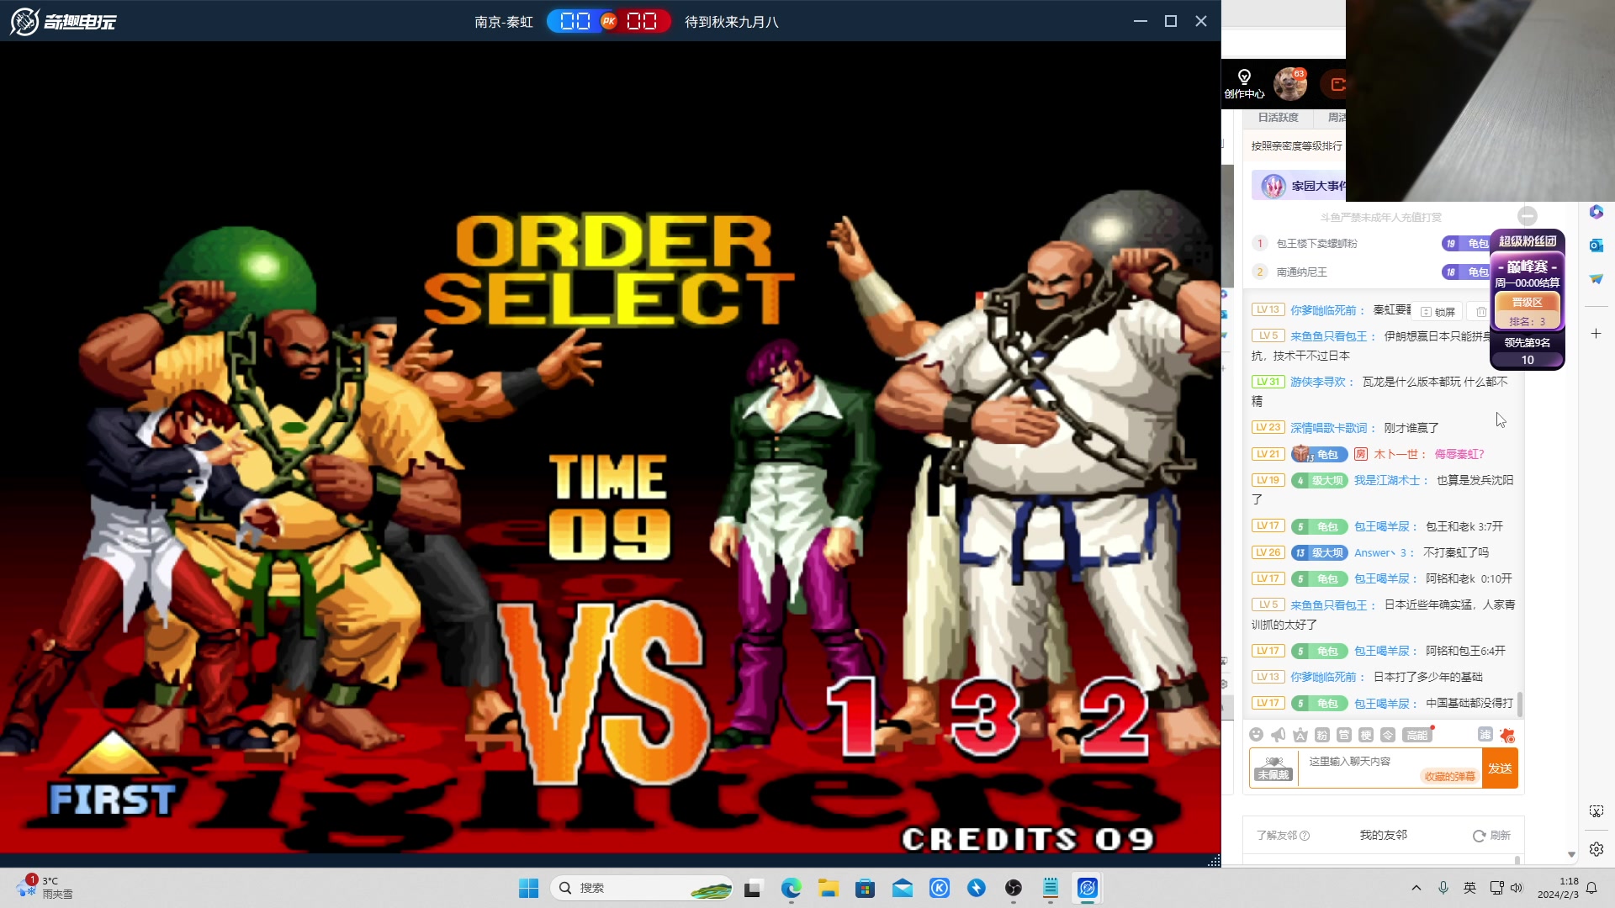Open the browser sidebar settings gear
This screenshot has width=1615, height=908.
tap(1596, 849)
